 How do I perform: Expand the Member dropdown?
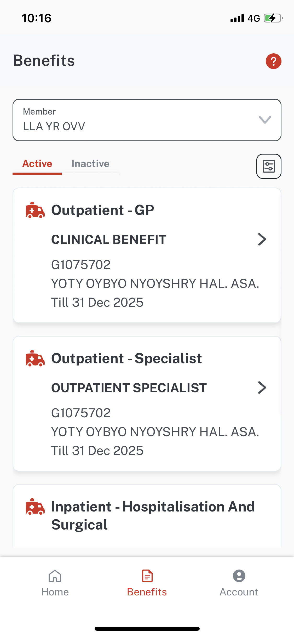[264, 120]
